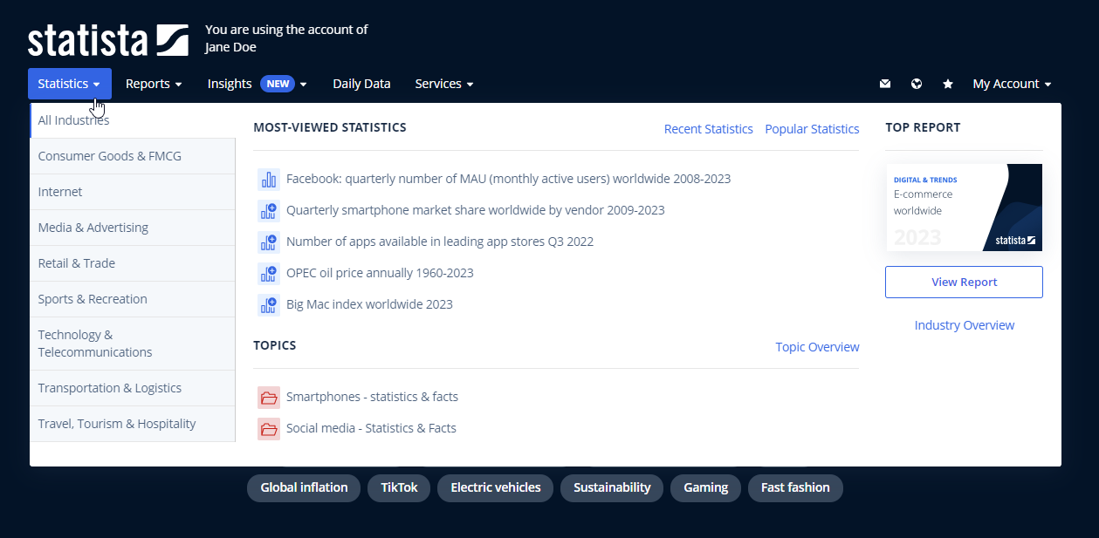The image size is (1099, 538).
Task: Click folder icon beside Social media topic
Action: [268, 429]
